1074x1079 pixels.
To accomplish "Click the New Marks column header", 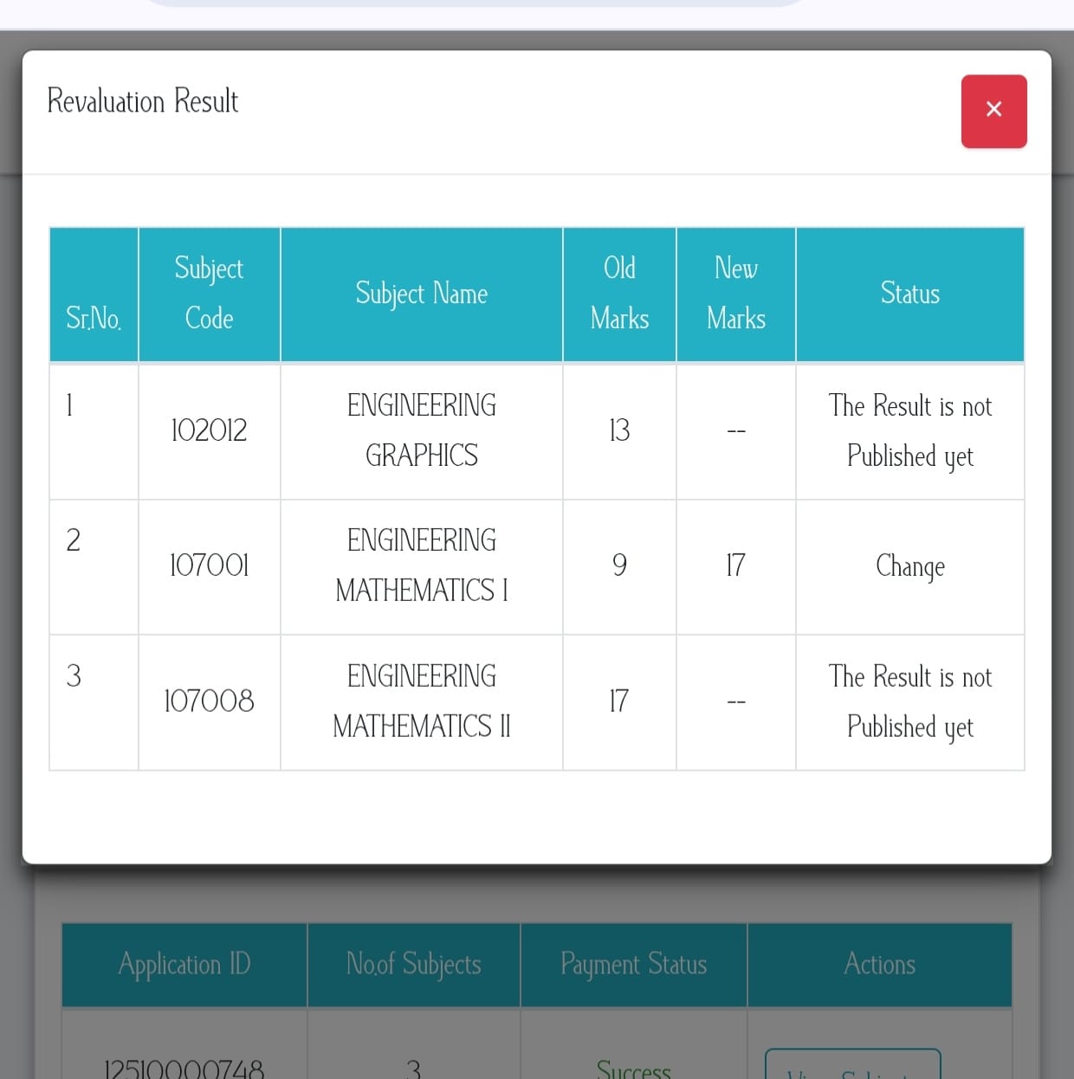I will coord(736,294).
